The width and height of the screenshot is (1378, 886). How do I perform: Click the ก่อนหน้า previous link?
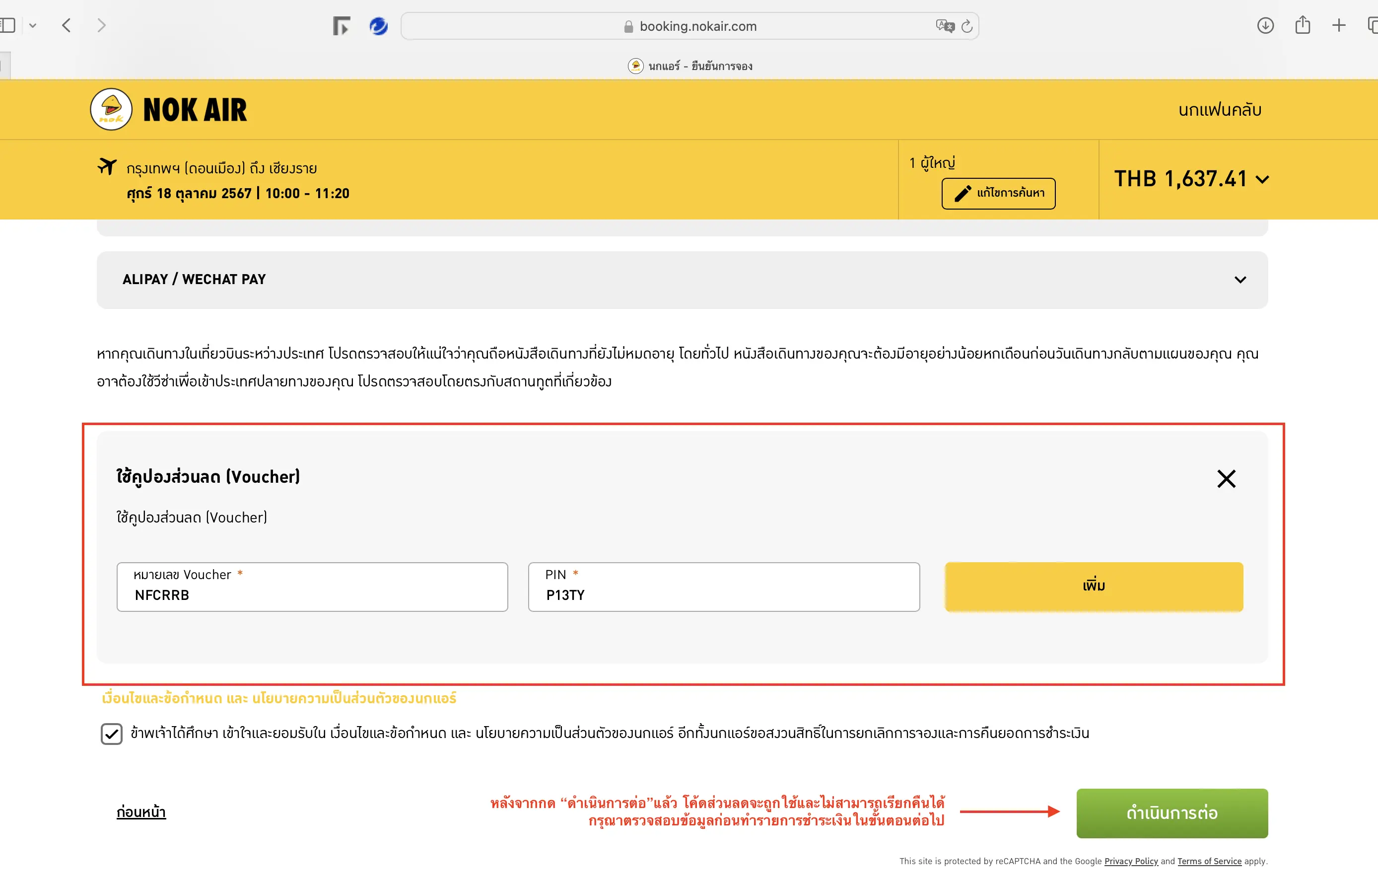tap(141, 812)
